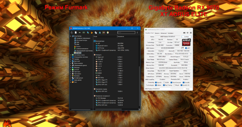Click the Lookup button in GPU-Z
Viewport: 242px width, 127px height.
tap(186, 37)
